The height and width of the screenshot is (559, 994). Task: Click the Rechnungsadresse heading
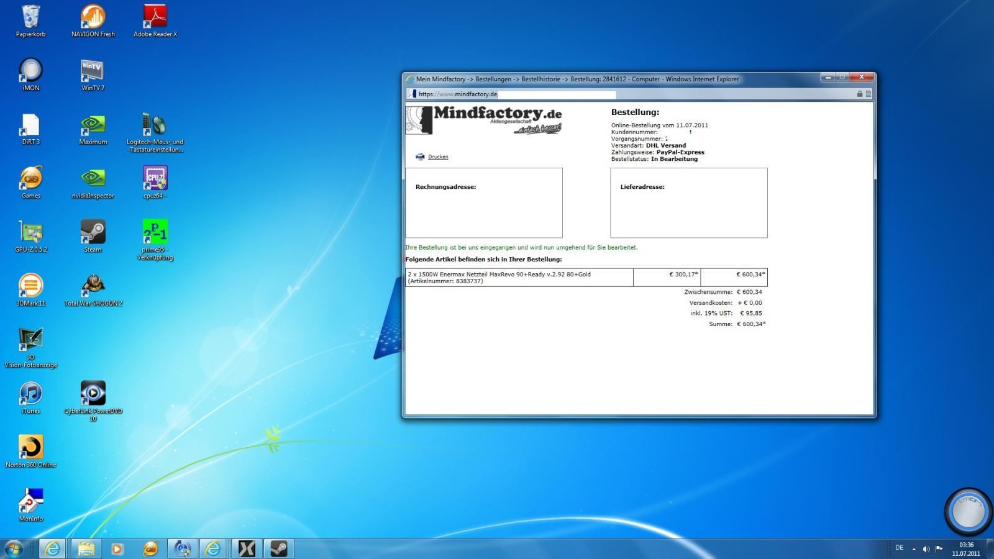(446, 186)
